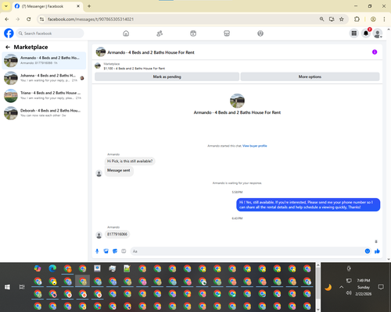Screen dimensions: 391x312
Task: Open the Friends icon in top navigation
Action: [160, 34]
